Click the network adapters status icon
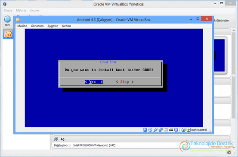This screenshot has height=157, width=238. (161, 130)
